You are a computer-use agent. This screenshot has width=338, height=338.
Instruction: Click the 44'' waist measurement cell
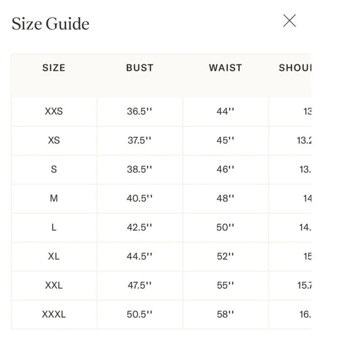(x=225, y=112)
